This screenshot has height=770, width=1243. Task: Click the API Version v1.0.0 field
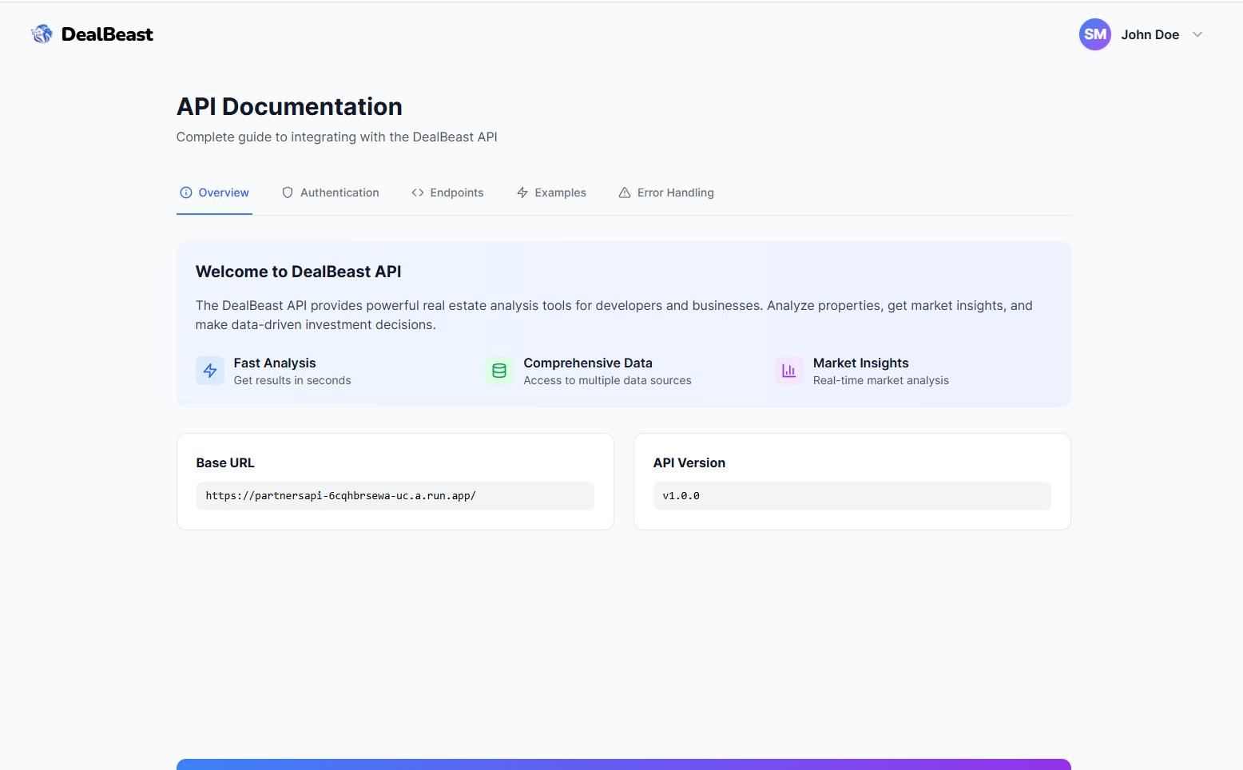point(852,496)
